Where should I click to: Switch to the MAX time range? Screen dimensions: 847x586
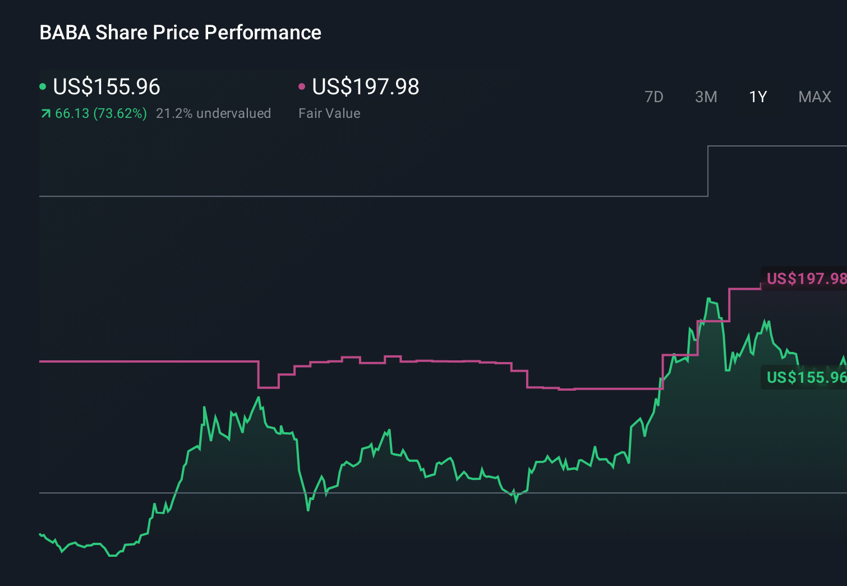coord(814,97)
